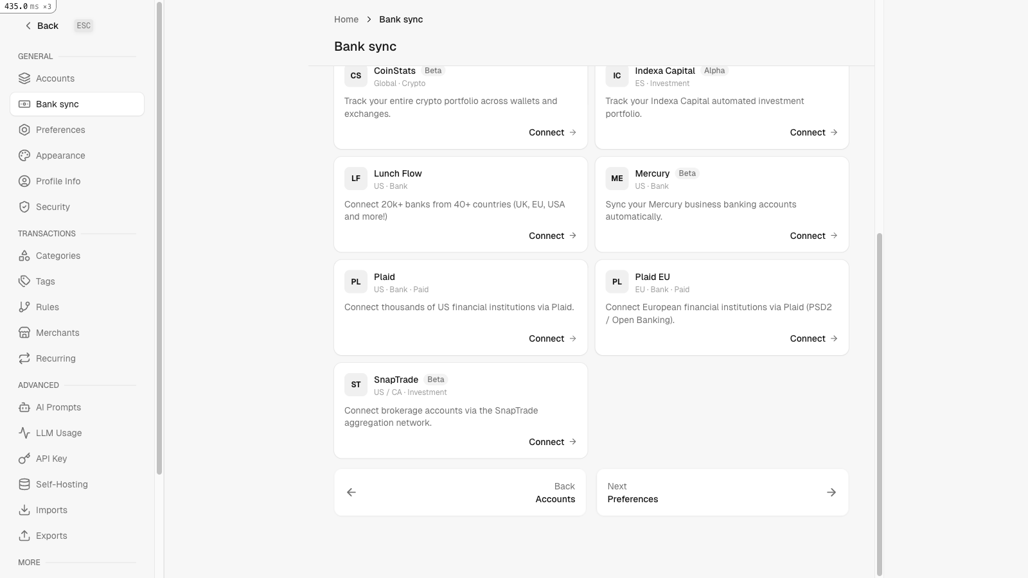Open Merchants page
Image resolution: width=1028 pixels, height=578 pixels.
[77, 333]
